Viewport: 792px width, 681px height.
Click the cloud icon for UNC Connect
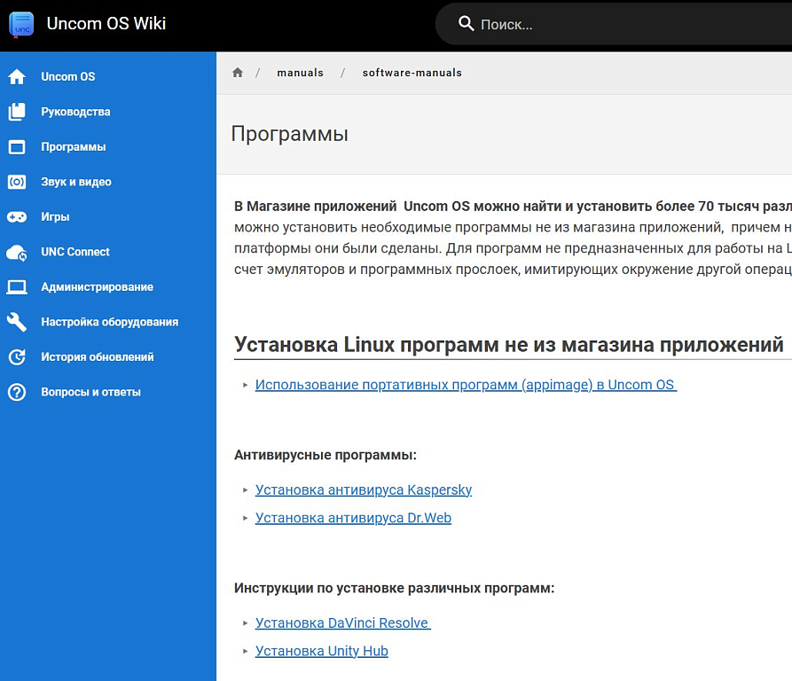click(17, 252)
